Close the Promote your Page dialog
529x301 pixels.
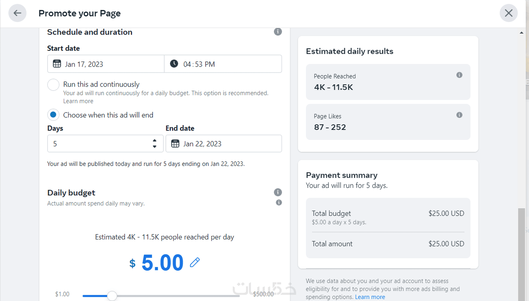[508, 13]
